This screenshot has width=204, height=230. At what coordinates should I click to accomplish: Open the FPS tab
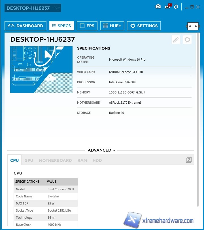(87, 26)
